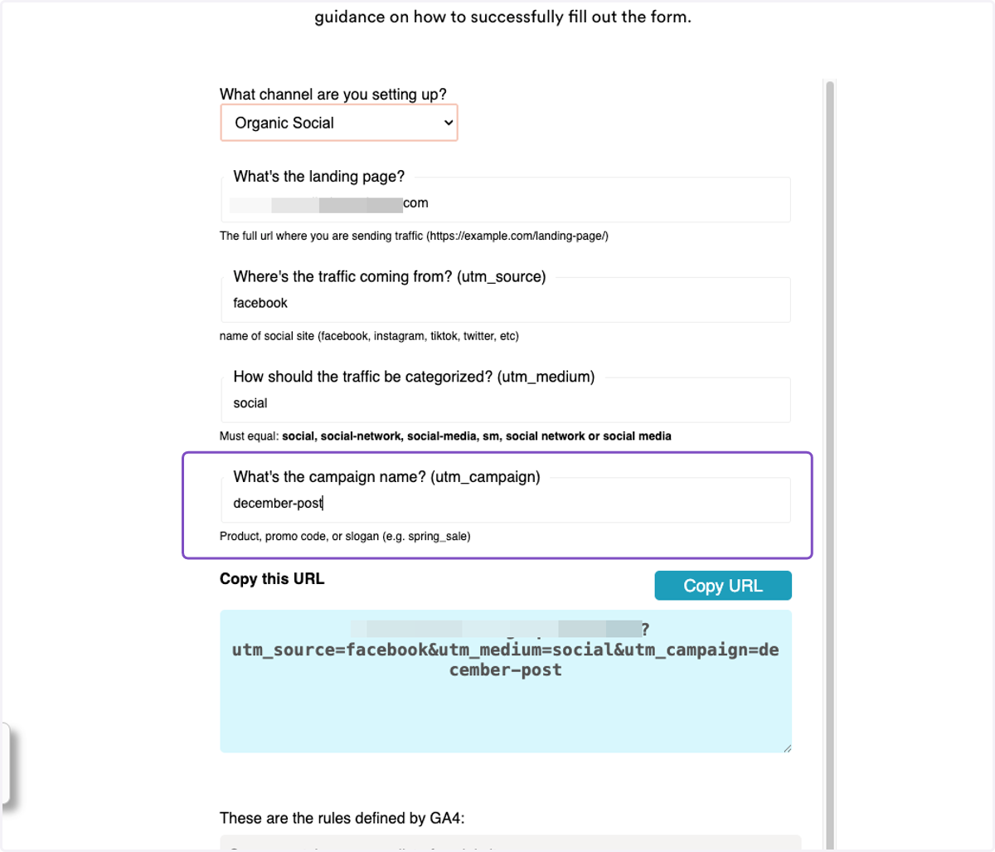Viewport: 995px width, 852px height.
Task: Click the "What channel are you setting up?" label
Action: tap(333, 94)
